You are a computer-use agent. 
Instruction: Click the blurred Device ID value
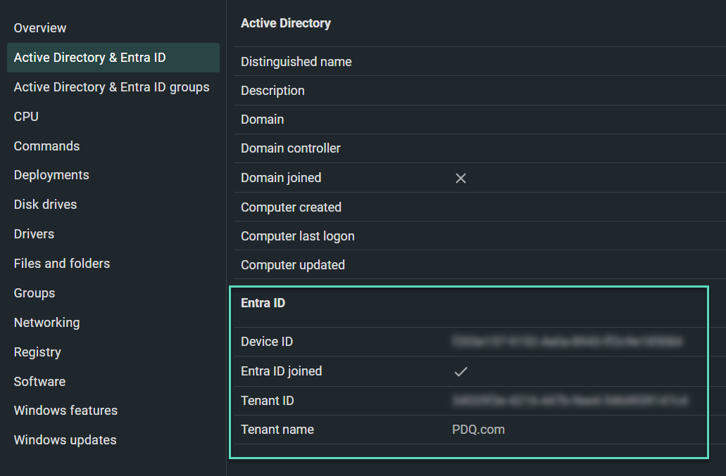tap(567, 342)
